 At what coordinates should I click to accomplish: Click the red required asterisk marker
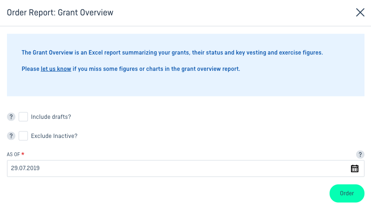pyautogui.click(x=23, y=154)
